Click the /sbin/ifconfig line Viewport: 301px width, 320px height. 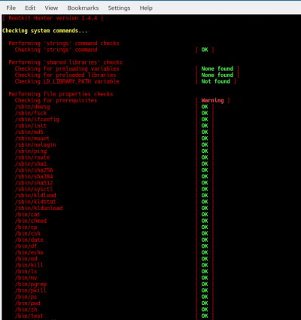click(37, 120)
